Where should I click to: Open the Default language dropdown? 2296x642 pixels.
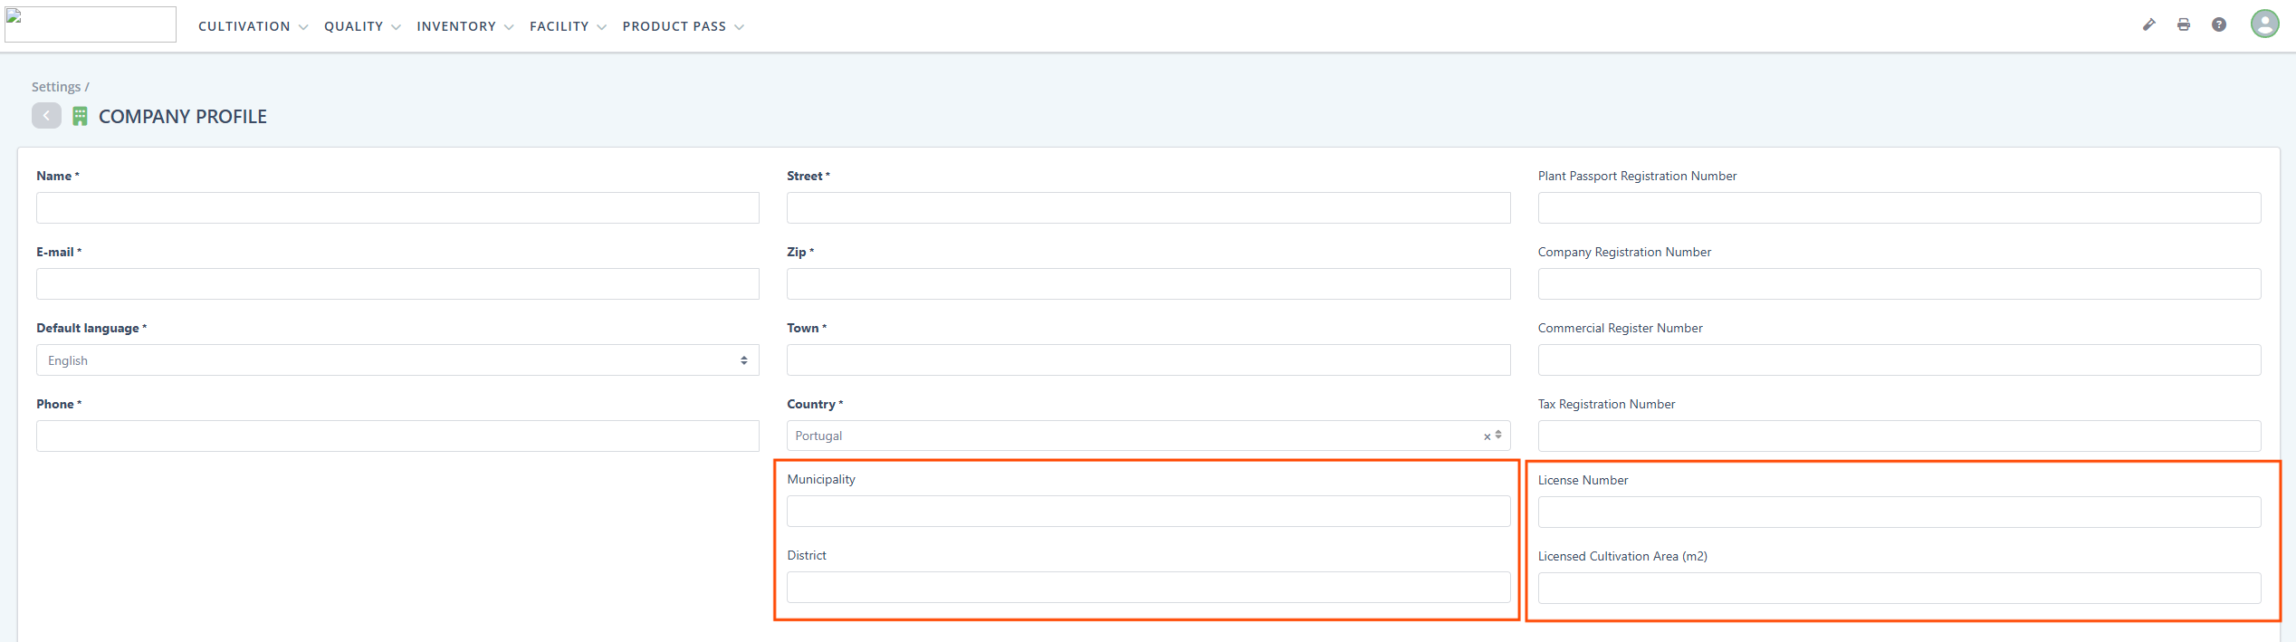pos(397,360)
